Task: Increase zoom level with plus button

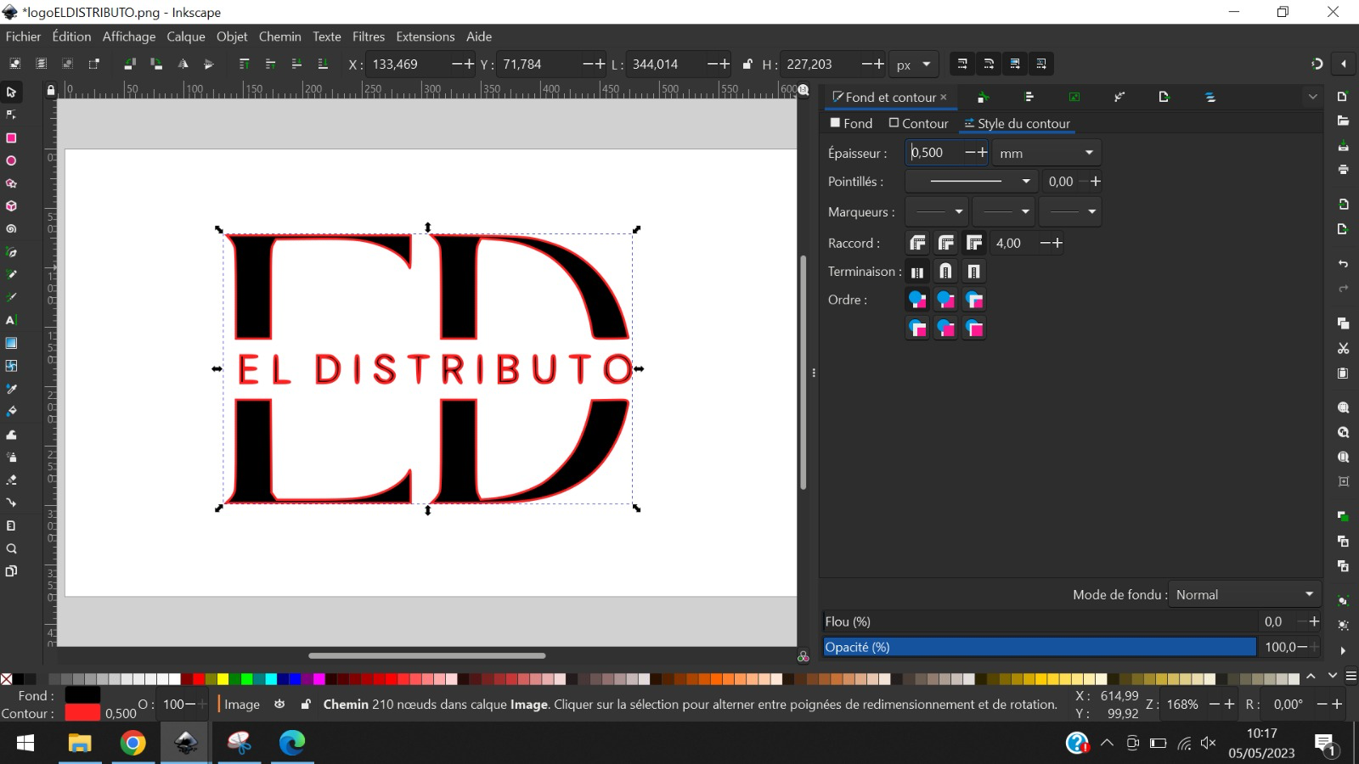Action: click(x=1229, y=704)
